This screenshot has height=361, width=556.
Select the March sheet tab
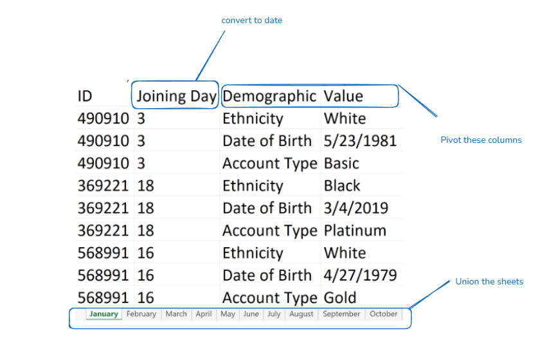[x=175, y=314]
